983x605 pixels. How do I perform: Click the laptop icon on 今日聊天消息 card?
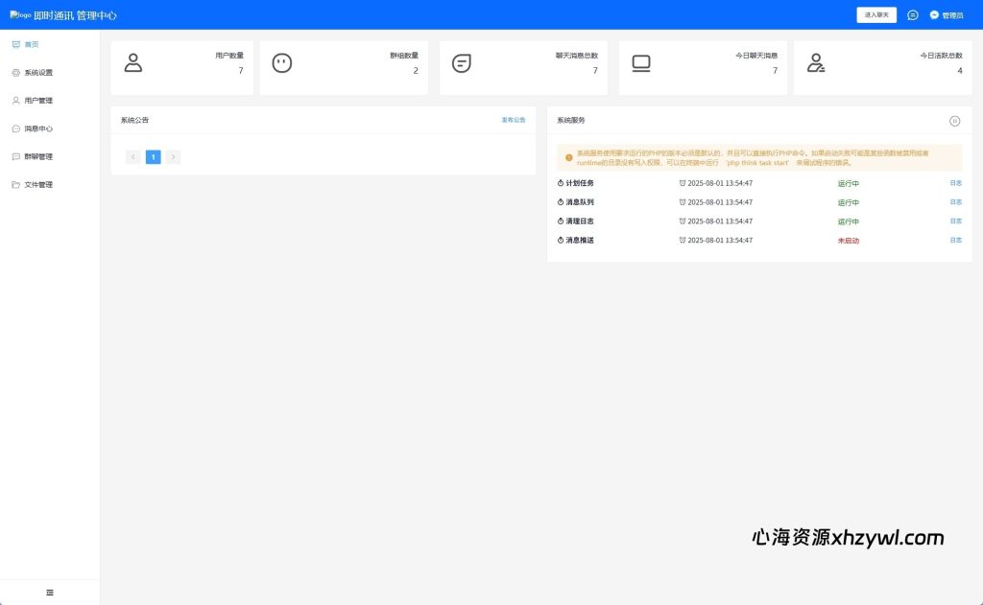point(641,63)
